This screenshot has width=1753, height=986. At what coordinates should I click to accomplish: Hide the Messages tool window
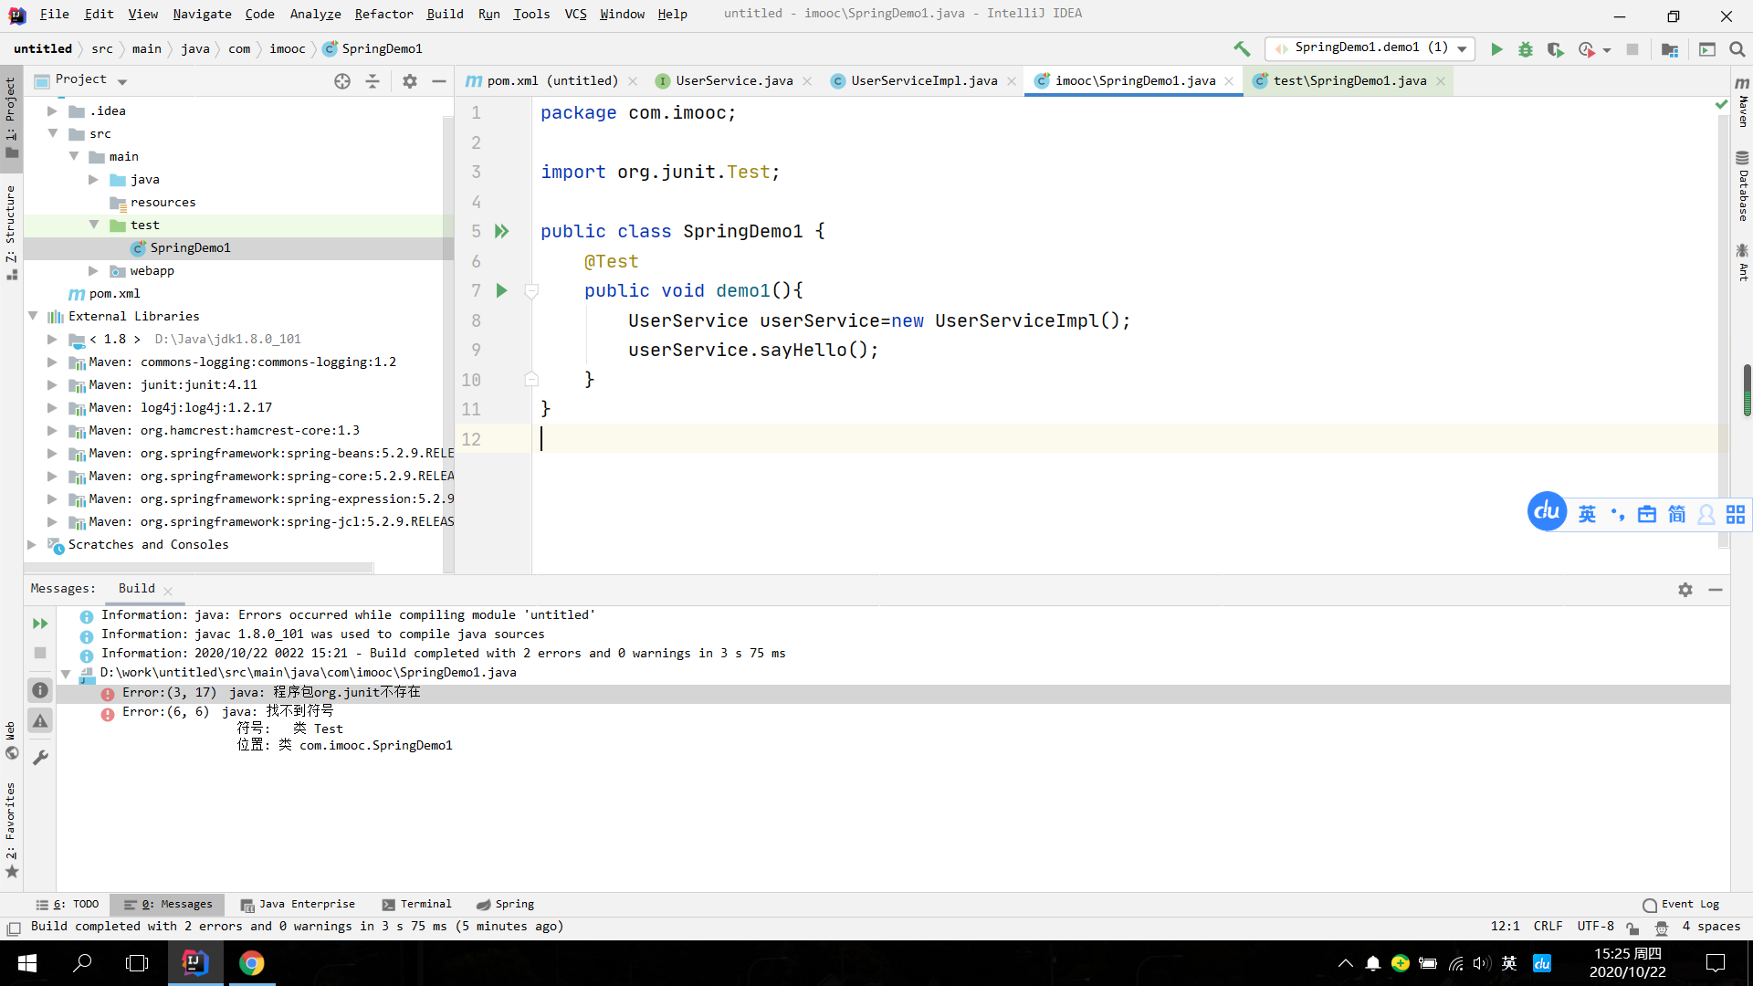click(x=1716, y=590)
